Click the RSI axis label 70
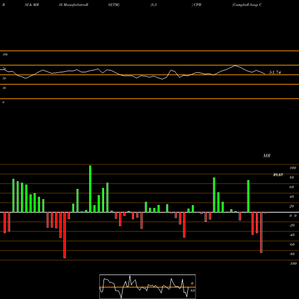This screenshot has width=299, height=299. 4,69
